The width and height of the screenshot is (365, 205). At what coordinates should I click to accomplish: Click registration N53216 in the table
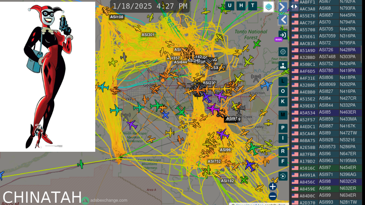[x=347, y=140]
